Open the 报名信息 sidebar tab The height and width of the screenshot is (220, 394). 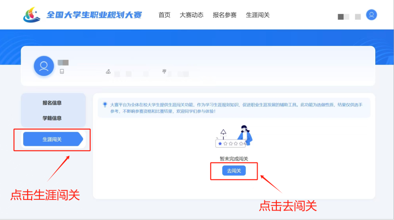(52, 103)
